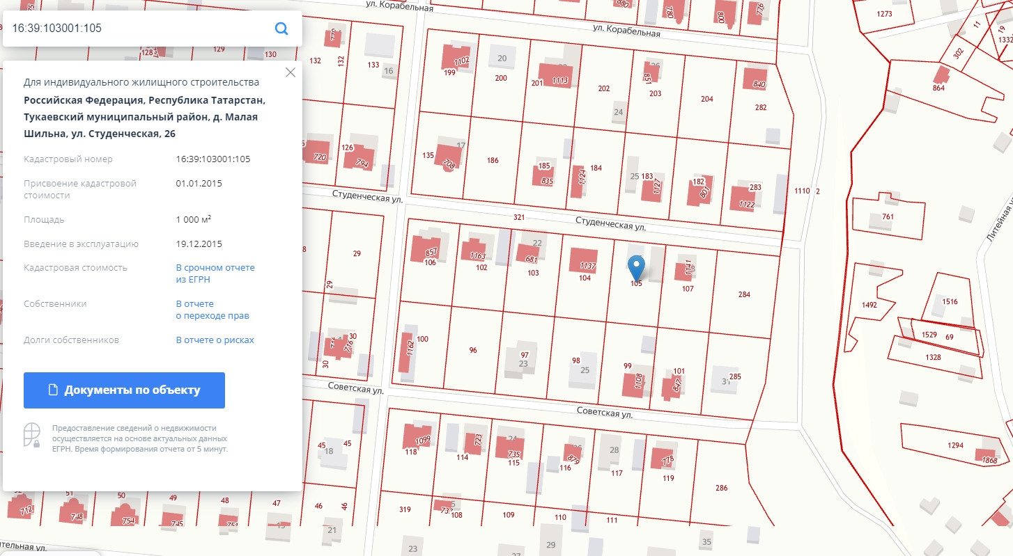Select parcel 184 on the map
The width and height of the screenshot is (1013, 556).
pos(596,168)
